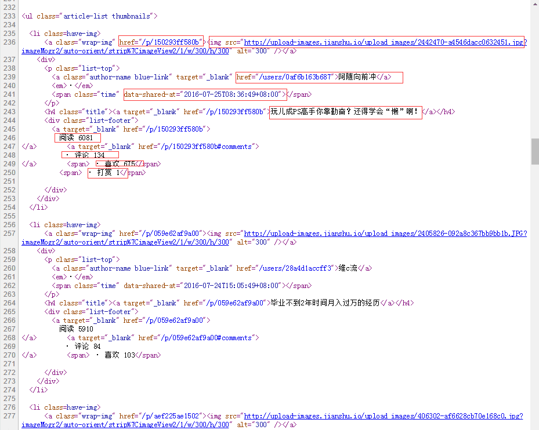Open the 2442470-a4546dacc0632451.jpg image link
Screen dimensions: 539x430
point(384,42)
